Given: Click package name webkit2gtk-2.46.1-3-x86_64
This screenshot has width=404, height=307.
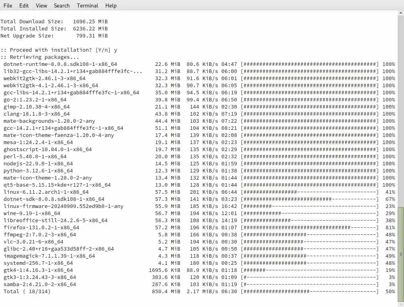Looking at the screenshot, I should tap(44, 79).
